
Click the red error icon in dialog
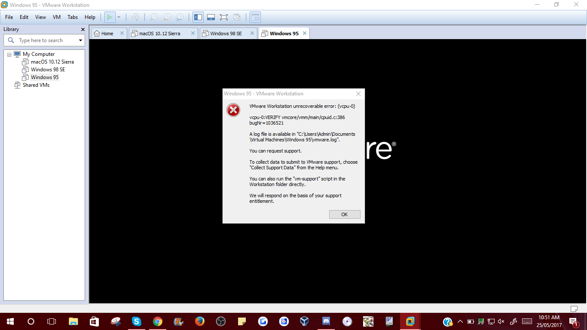(x=233, y=110)
